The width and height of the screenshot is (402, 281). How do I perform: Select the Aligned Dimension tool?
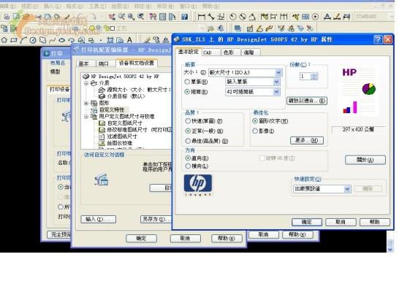211,17
